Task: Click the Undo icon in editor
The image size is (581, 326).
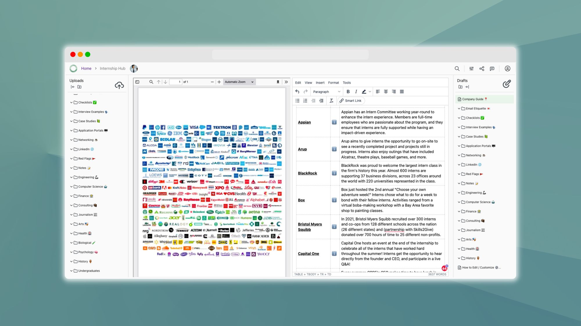Action: click(x=297, y=92)
